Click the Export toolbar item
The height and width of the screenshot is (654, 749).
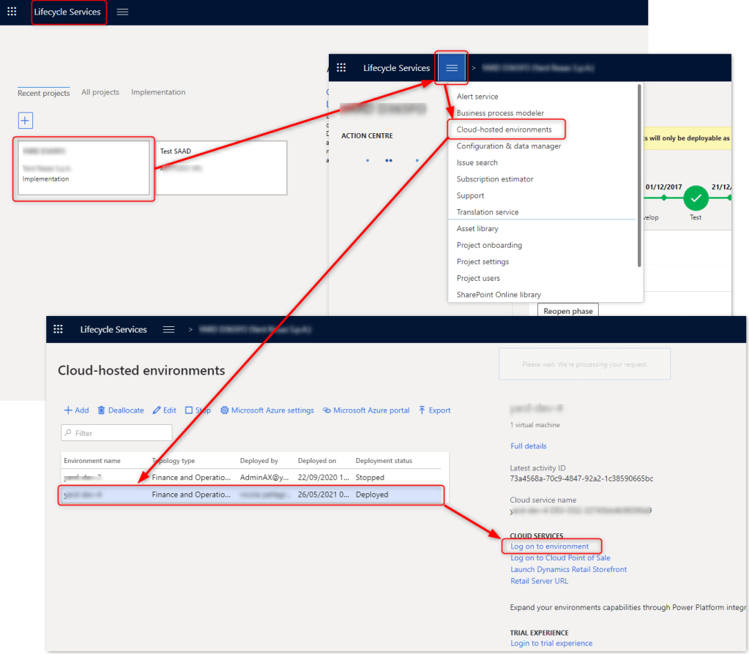click(434, 410)
